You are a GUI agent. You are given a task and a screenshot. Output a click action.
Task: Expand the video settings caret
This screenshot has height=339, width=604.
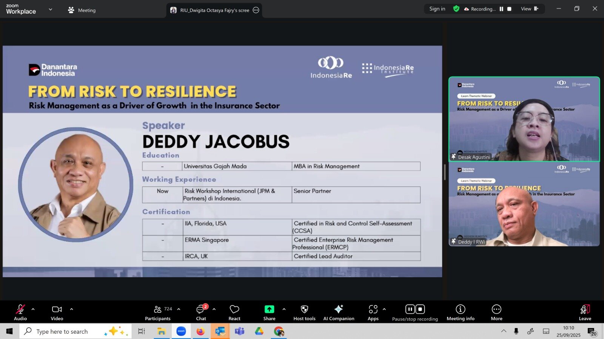pyautogui.click(x=71, y=309)
